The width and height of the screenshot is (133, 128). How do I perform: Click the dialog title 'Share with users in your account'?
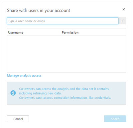pyautogui.click(x=39, y=11)
